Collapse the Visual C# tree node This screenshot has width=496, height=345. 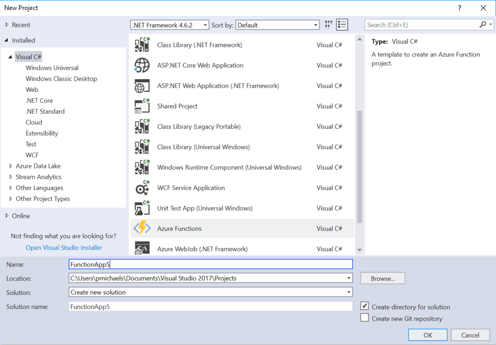pyautogui.click(x=10, y=57)
